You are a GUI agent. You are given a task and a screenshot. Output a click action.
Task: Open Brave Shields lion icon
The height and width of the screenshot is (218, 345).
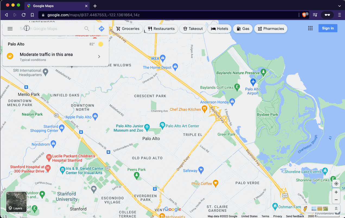(x=304, y=15)
